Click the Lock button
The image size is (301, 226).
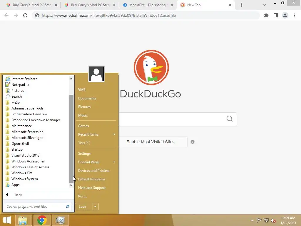(x=84, y=207)
